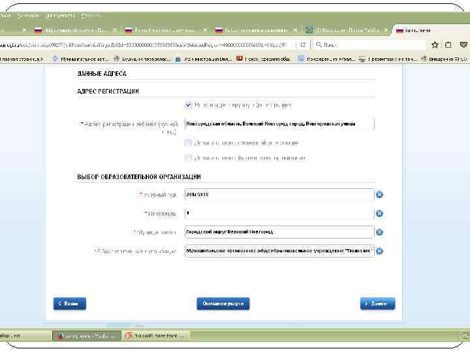Open the educational organization field

click(x=279, y=251)
